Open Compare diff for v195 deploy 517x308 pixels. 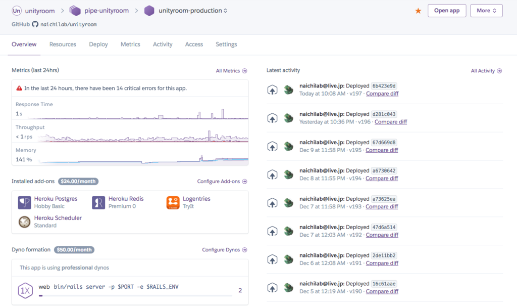point(382,150)
